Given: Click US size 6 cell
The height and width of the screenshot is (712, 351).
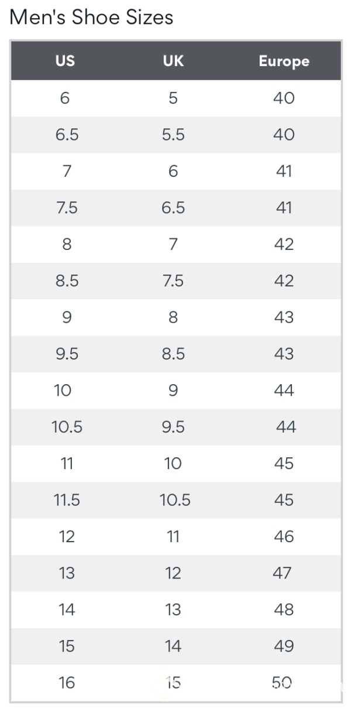Looking at the screenshot, I should [x=65, y=98].
